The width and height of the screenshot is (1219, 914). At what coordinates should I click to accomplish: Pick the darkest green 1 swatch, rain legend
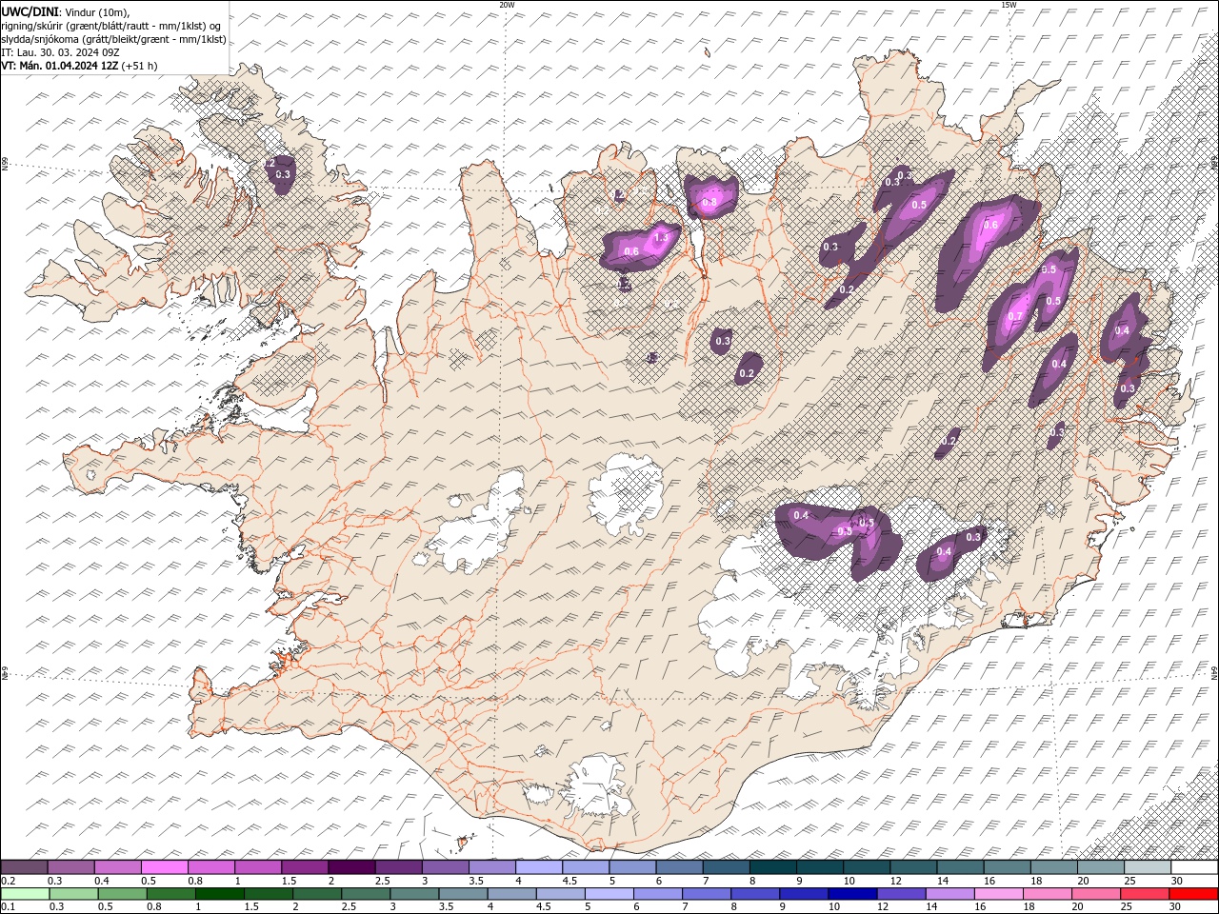click(219, 894)
